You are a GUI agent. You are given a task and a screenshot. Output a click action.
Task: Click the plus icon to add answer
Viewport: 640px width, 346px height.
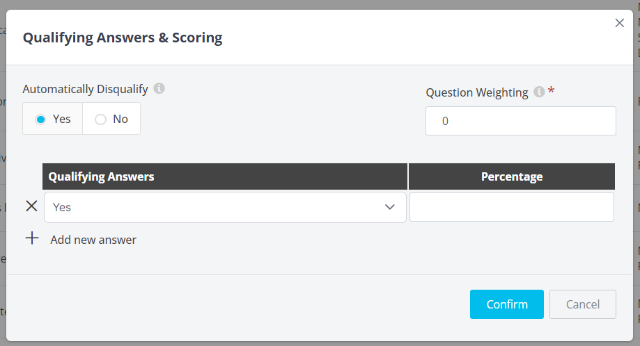[x=32, y=239]
